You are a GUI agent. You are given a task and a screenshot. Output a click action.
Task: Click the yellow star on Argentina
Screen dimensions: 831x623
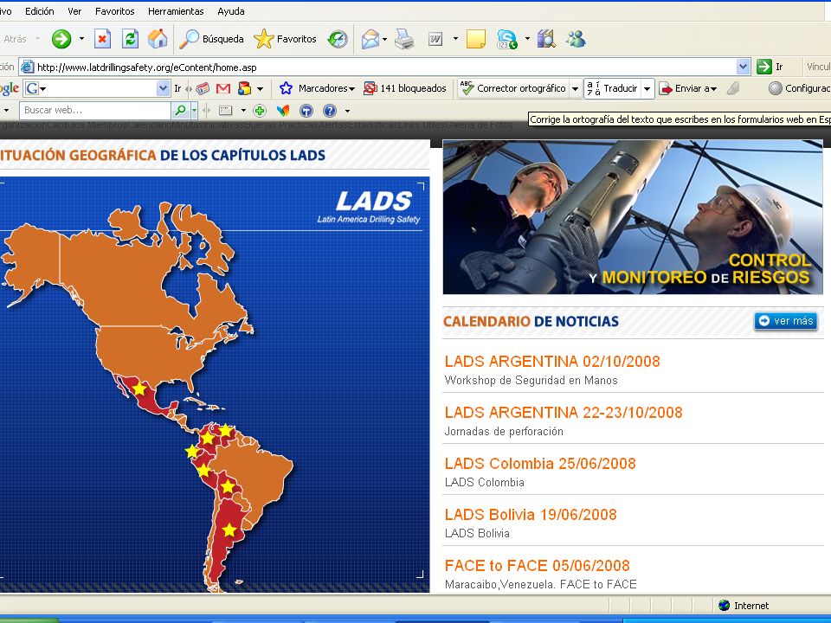pos(229,530)
